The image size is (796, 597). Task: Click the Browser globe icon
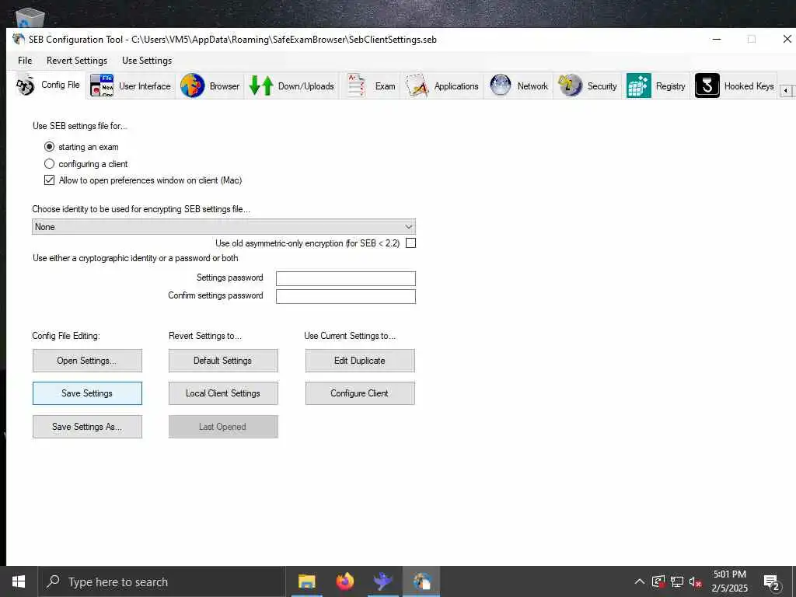tap(193, 86)
